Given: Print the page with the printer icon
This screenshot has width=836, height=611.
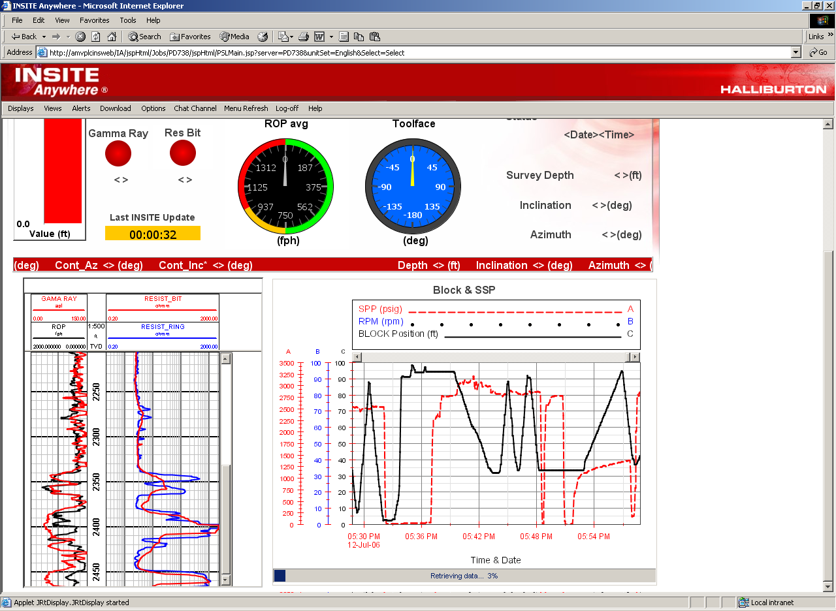Looking at the screenshot, I should [304, 37].
